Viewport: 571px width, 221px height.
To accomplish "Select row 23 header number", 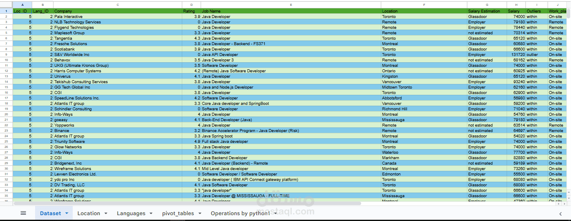I will [6, 130].
